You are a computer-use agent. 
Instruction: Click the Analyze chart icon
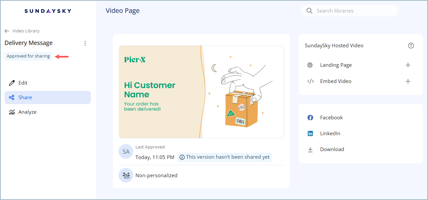[x=12, y=112]
